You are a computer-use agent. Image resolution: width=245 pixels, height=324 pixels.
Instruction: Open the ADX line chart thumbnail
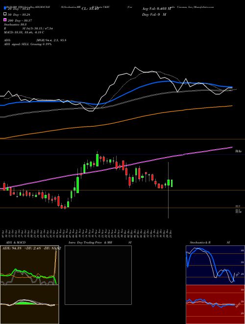click(29, 265)
